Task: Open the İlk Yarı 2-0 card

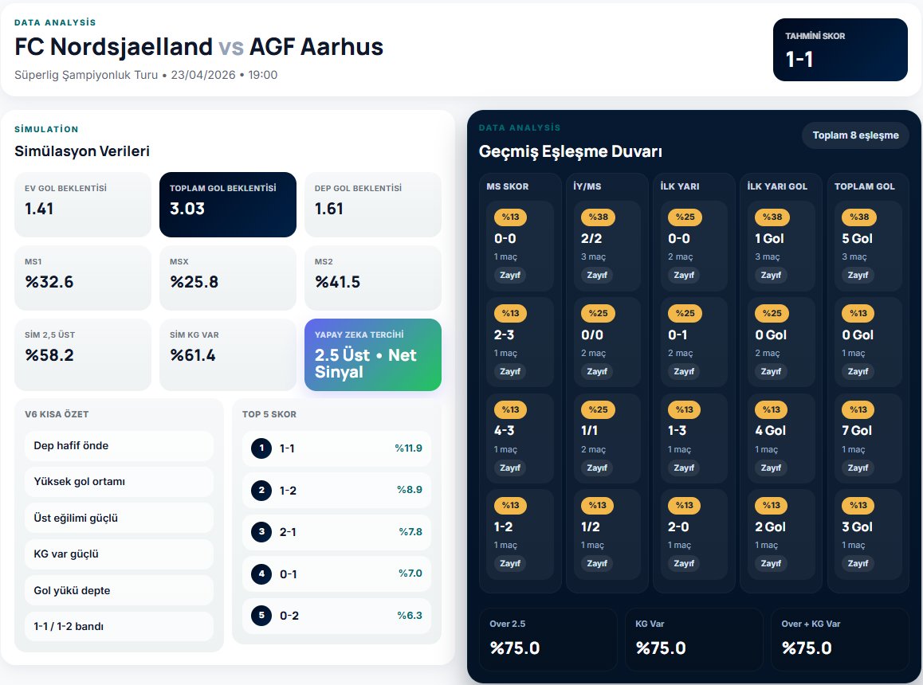Action: click(694, 534)
